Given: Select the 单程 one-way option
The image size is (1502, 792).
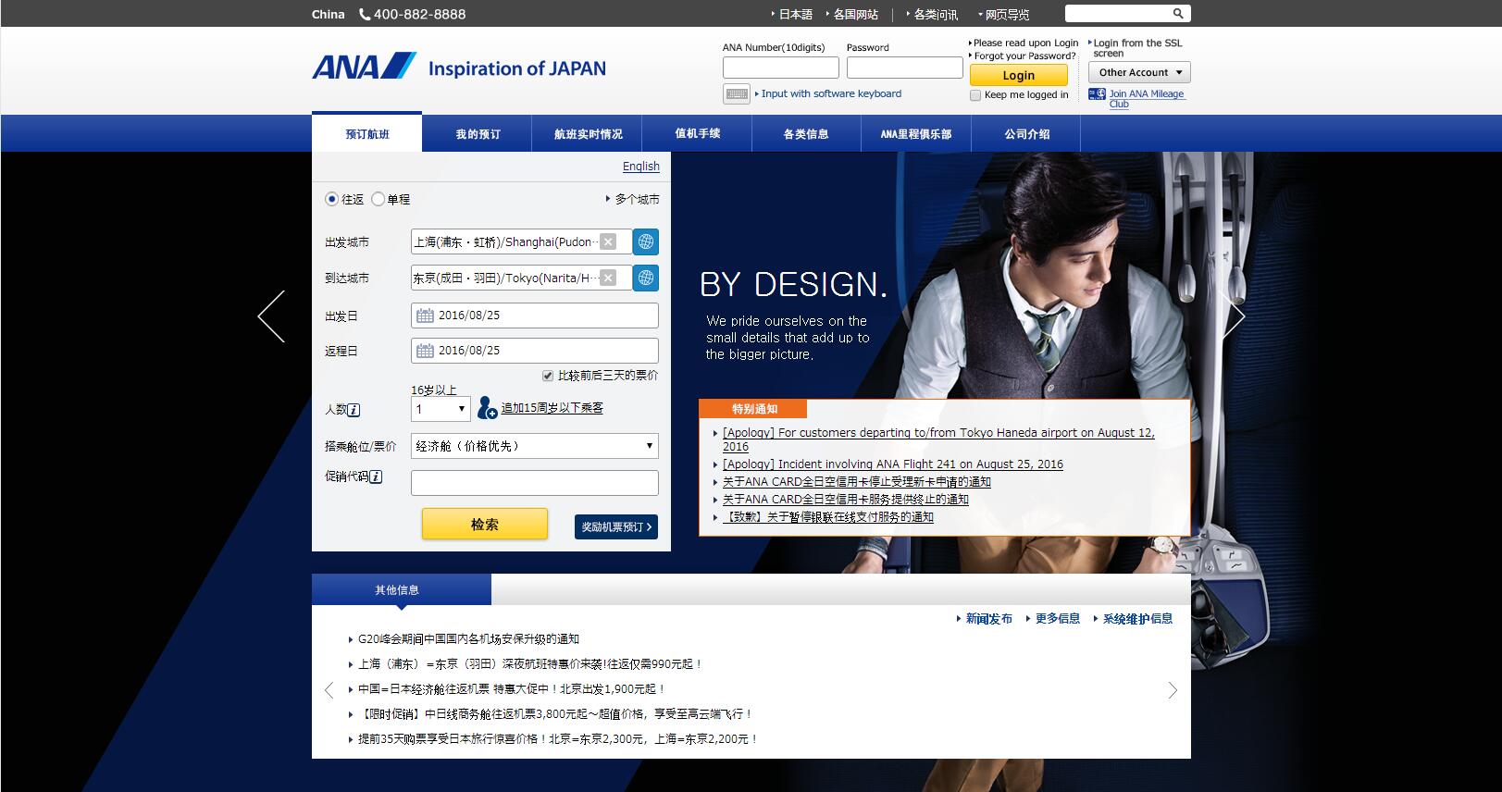Looking at the screenshot, I should (x=378, y=199).
